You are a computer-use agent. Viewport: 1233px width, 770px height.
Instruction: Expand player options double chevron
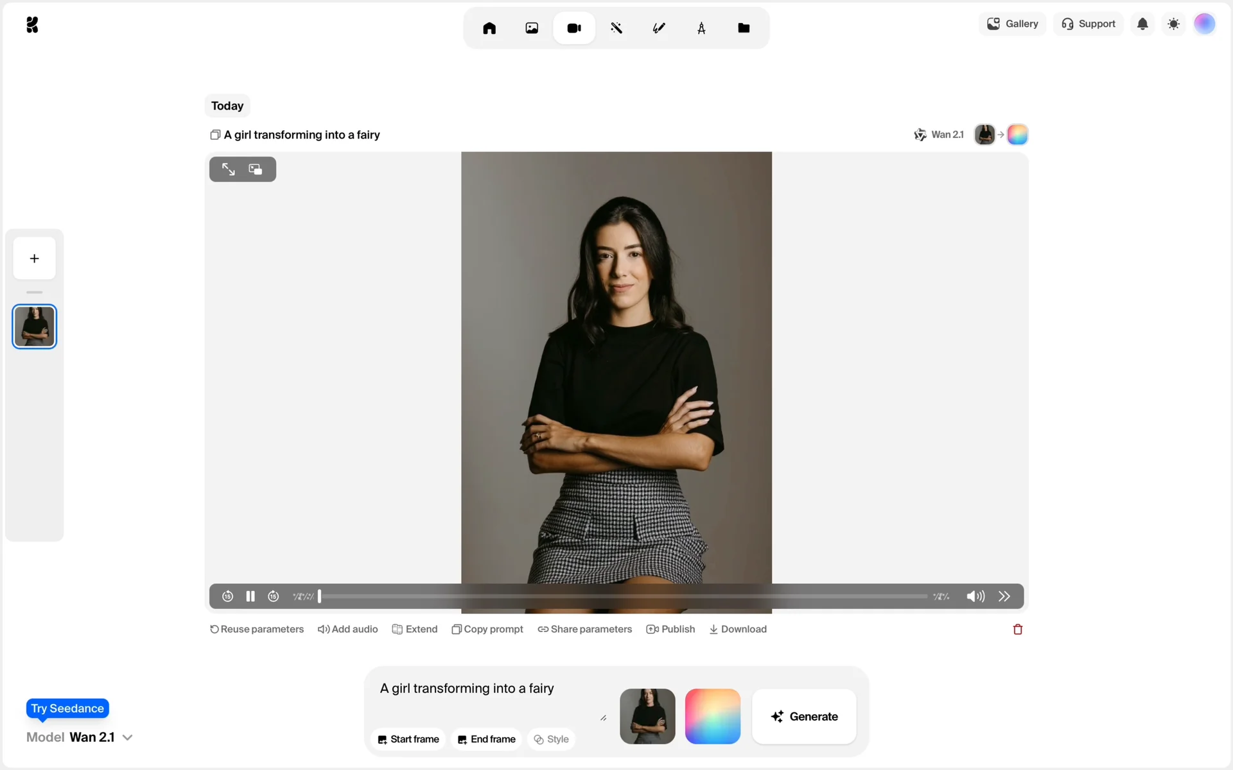(1004, 596)
